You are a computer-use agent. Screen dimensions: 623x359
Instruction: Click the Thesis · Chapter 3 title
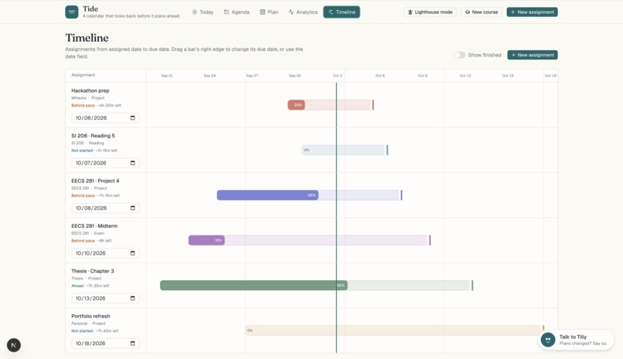click(x=93, y=271)
